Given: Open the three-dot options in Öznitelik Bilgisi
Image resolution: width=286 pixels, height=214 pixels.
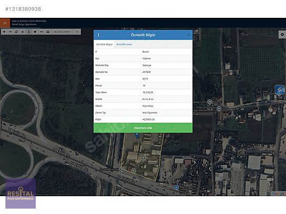Looking at the screenshot, I should coord(99,35).
